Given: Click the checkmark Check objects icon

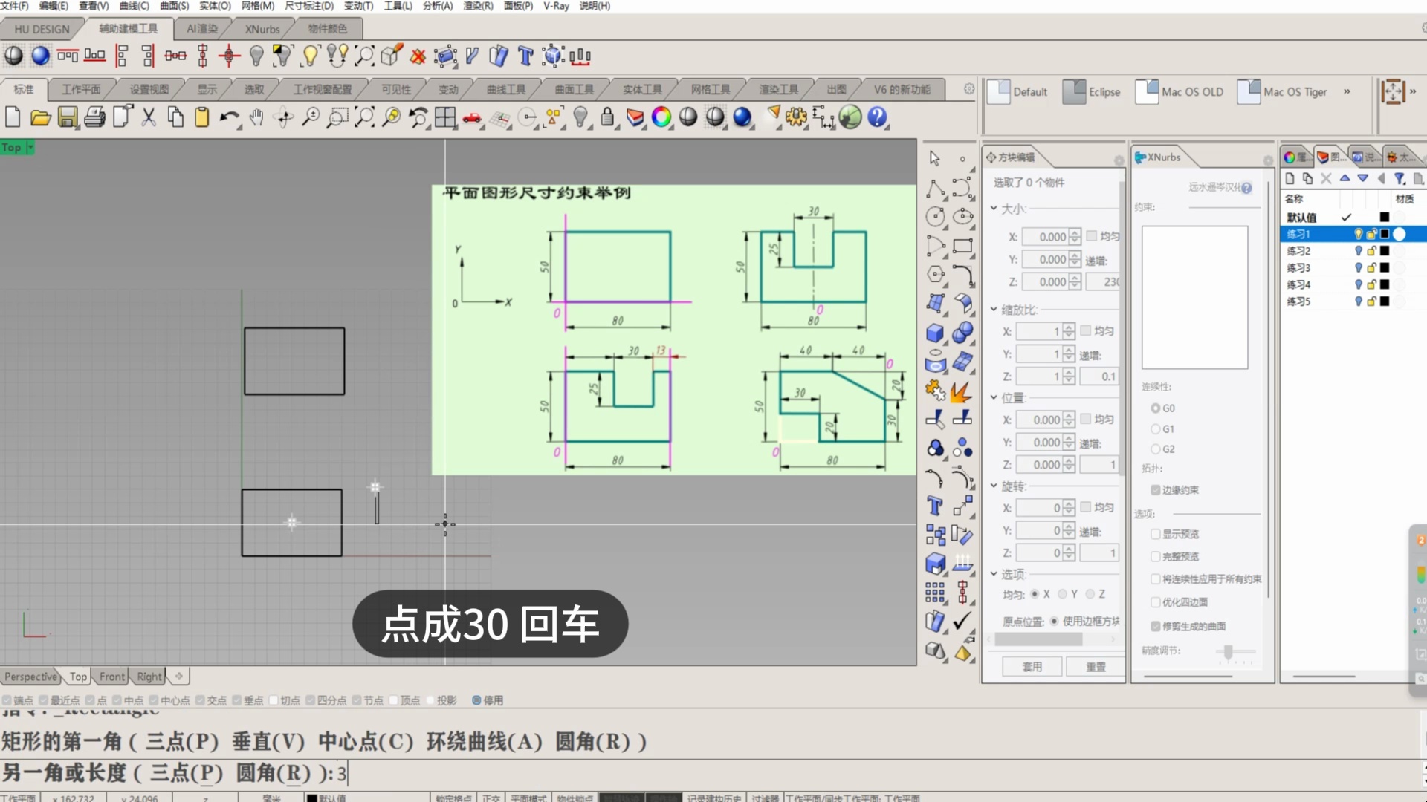Looking at the screenshot, I should 962,621.
